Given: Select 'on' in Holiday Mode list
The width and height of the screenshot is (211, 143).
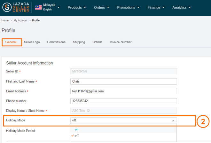Looking at the screenshot, I should click(x=77, y=129).
